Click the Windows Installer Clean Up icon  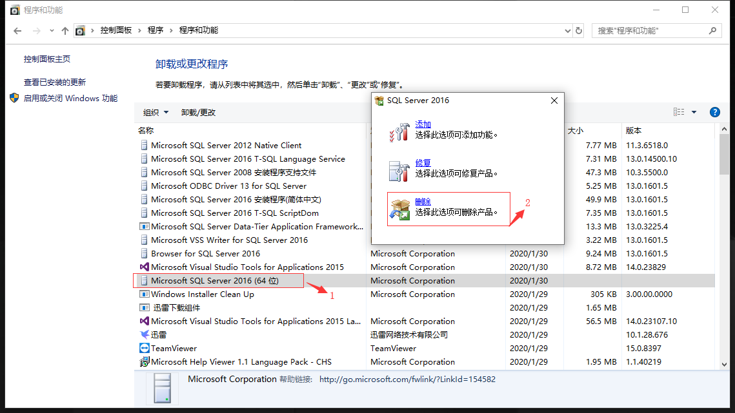[x=145, y=294]
